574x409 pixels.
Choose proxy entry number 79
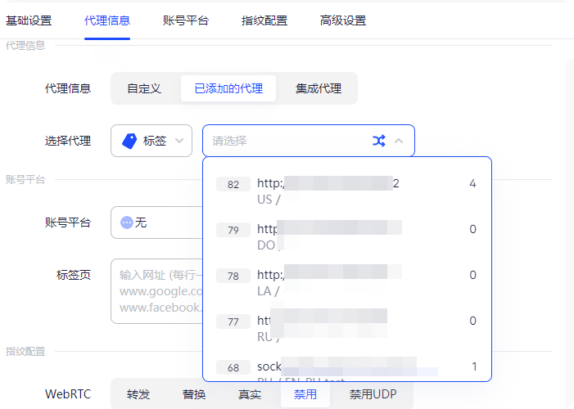click(346, 236)
